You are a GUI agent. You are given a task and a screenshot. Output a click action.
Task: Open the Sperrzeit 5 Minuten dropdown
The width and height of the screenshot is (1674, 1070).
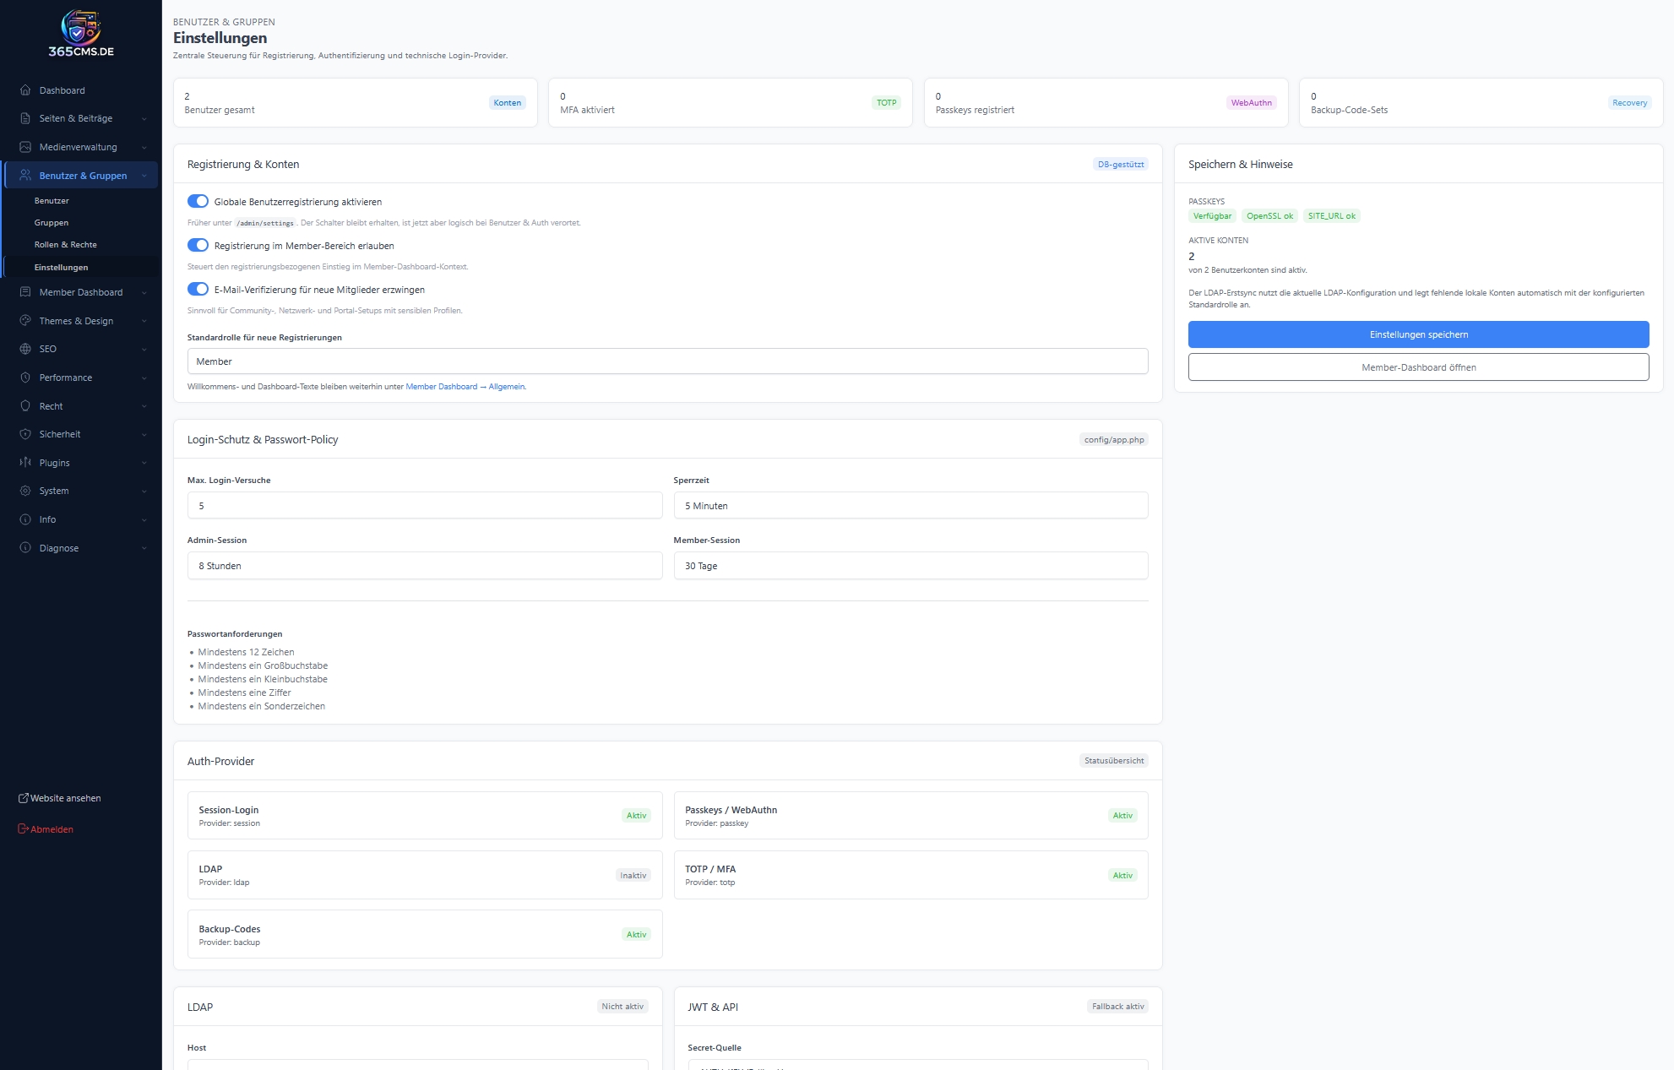click(910, 506)
